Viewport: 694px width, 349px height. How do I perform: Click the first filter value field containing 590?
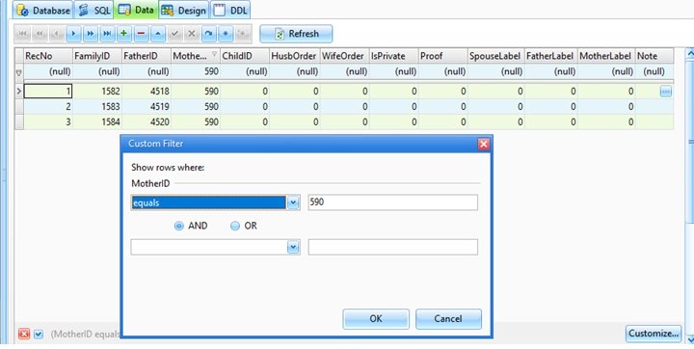[393, 202]
